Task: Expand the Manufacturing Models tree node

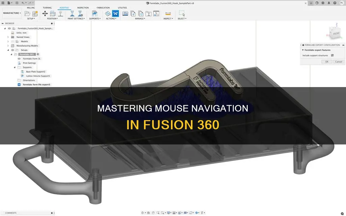Action: tap(8, 46)
